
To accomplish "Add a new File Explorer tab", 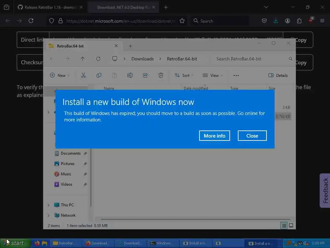I will click(130, 46).
